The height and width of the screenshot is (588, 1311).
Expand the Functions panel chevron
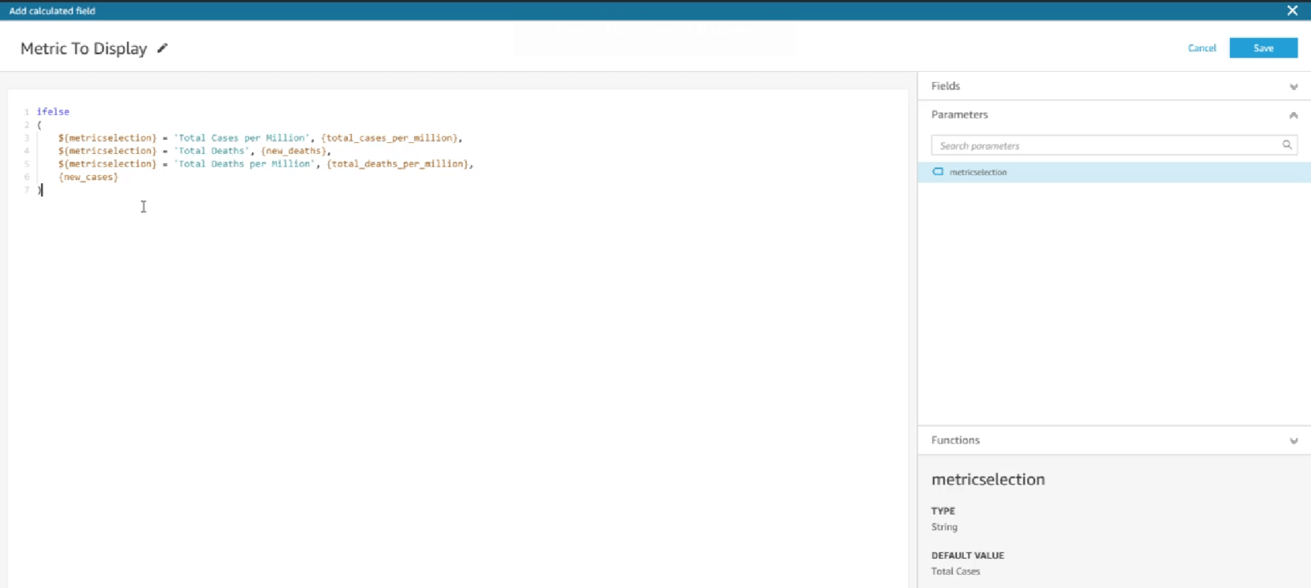[x=1294, y=441]
